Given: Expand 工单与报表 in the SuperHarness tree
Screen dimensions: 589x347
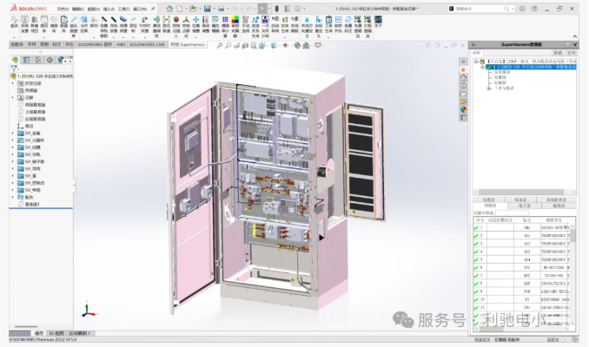Looking at the screenshot, I should (489, 88).
